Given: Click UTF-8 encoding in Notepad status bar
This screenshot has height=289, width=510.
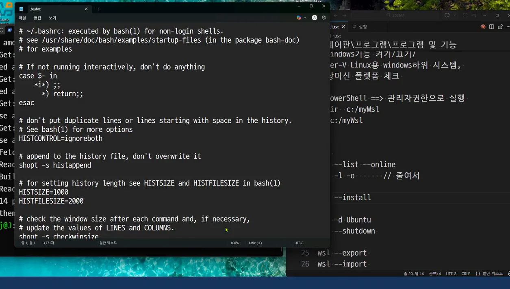Looking at the screenshot, I should pos(299,243).
